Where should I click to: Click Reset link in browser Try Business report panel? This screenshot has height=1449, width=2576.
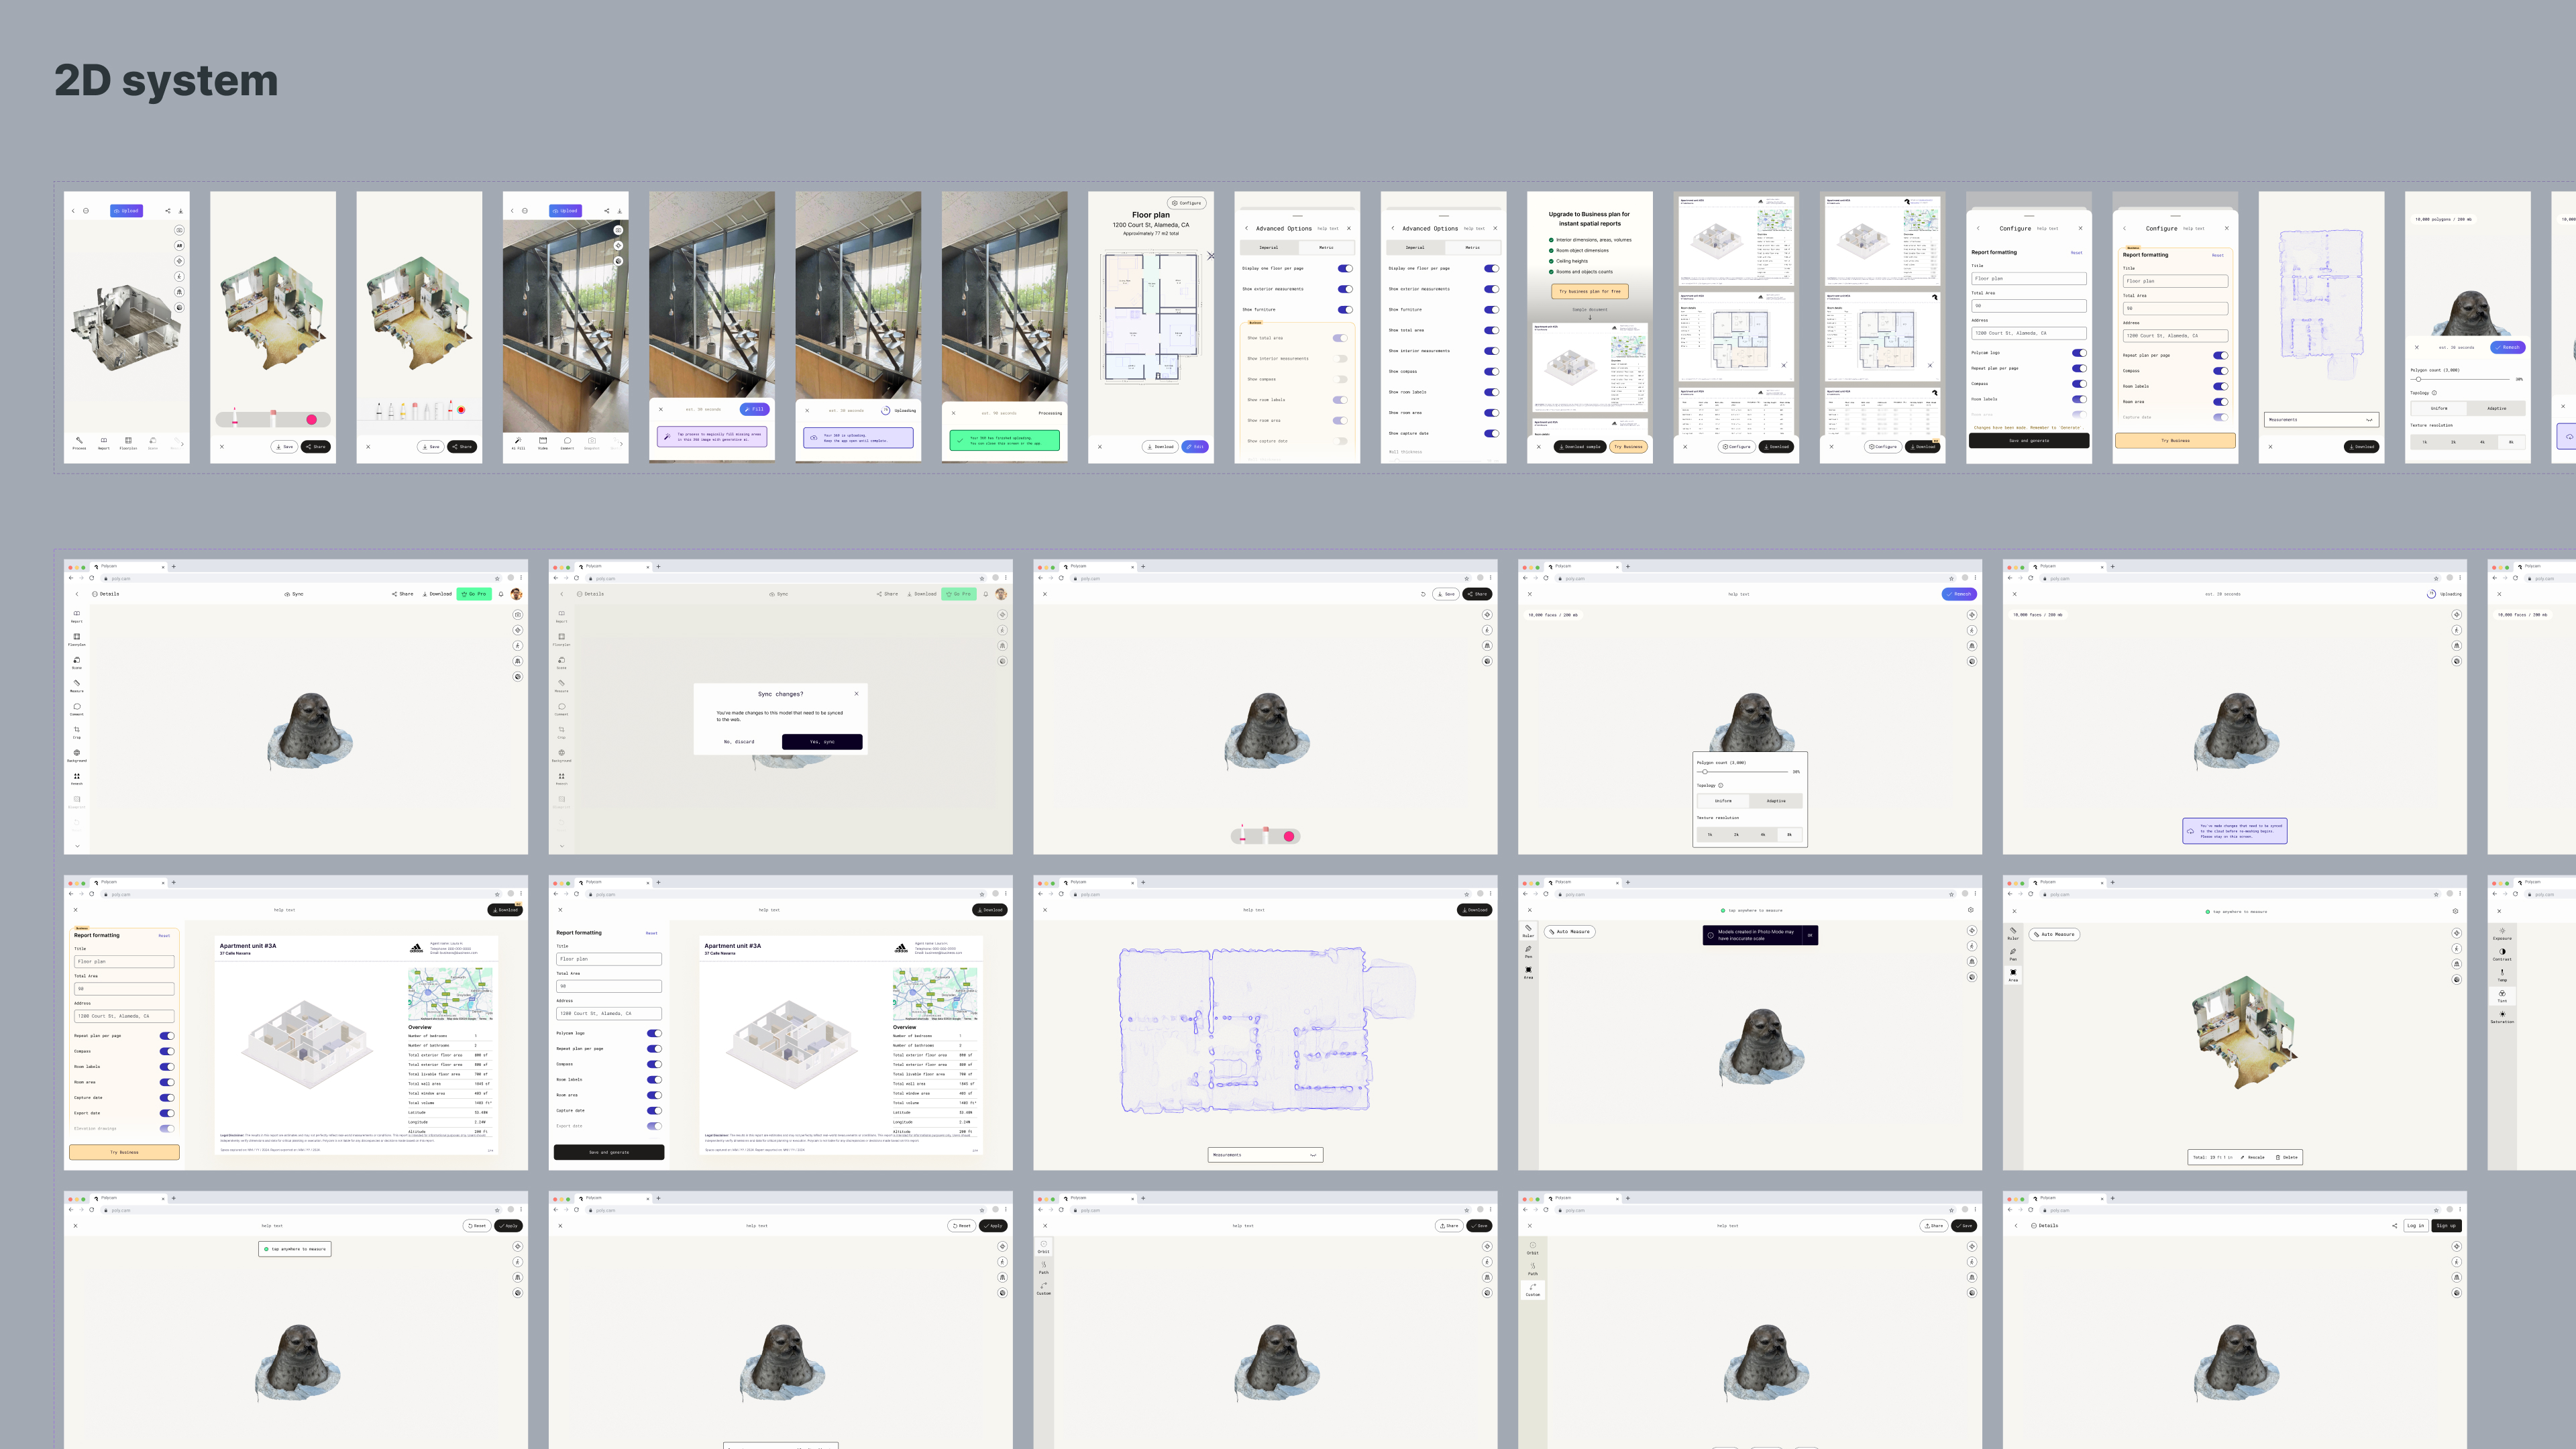[164, 936]
